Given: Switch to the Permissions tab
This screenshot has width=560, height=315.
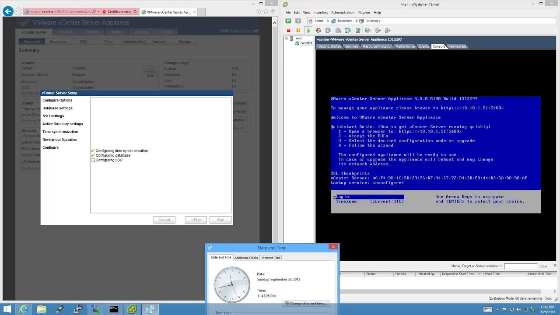Looking at the screenshot, I should [457, 46].
